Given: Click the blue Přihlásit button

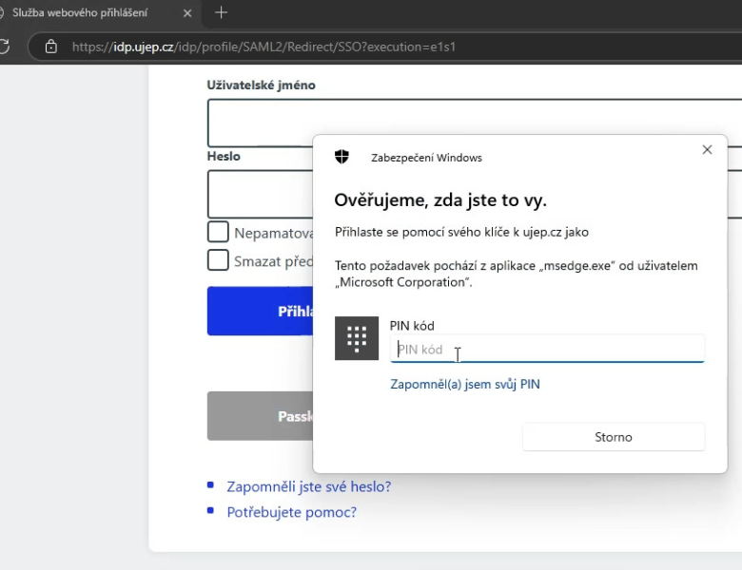Looking at the screenshot, I should [260, 311].
